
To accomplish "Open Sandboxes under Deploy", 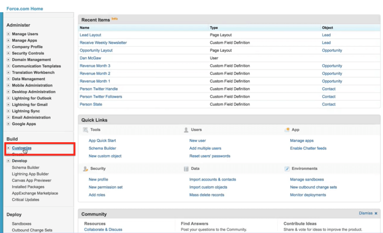I will (x=21, y=224).
